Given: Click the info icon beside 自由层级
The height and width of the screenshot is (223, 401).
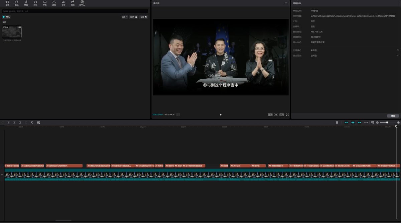Looking at the screenshot, I should [398, 55].
